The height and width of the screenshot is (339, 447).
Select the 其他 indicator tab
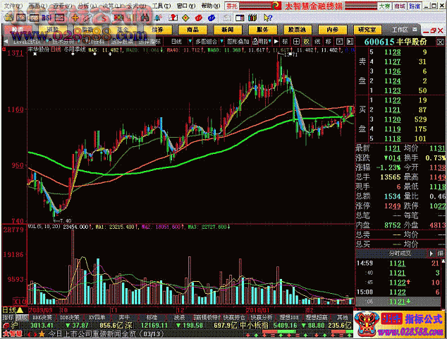[x=343, y=318]
